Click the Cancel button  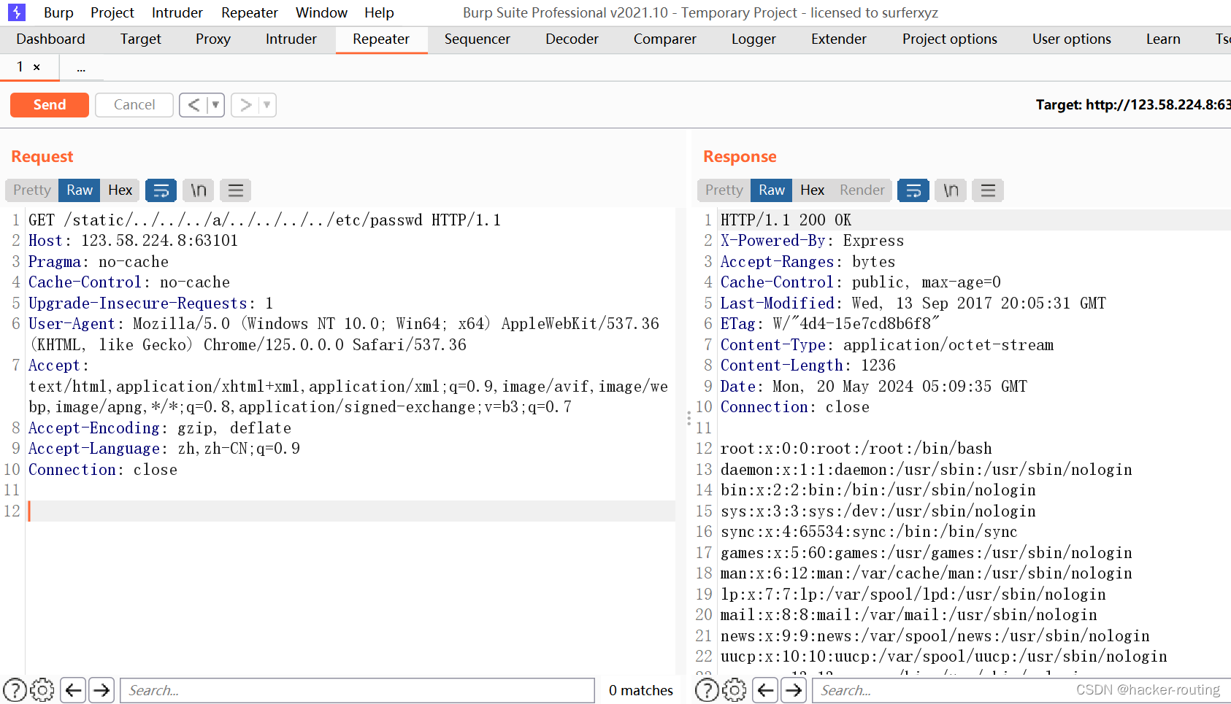point(134,104)
